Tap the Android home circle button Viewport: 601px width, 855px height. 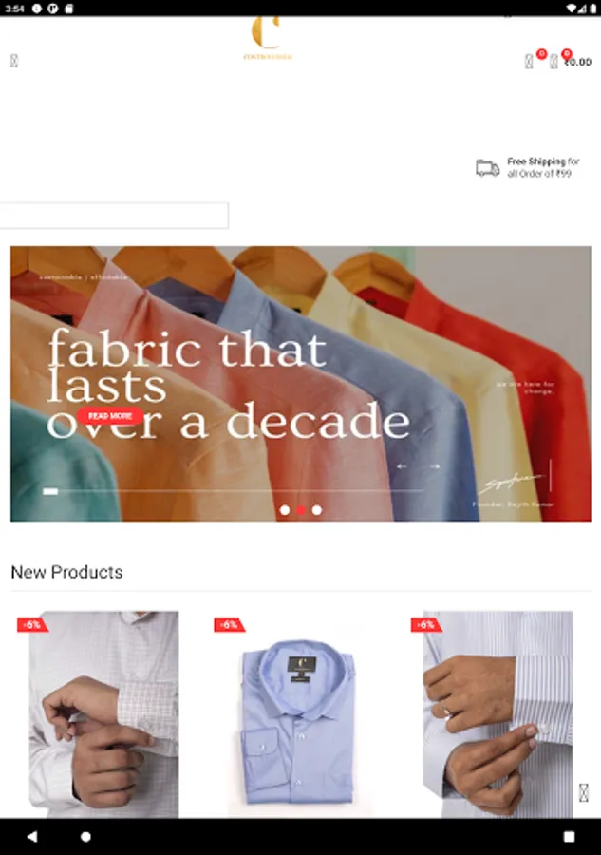click(x=85, y=836)
